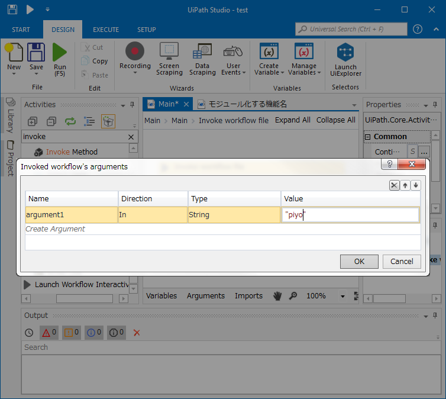Viewport: 446px width, 399px height.
Task: Click the dialog help question button
Action: pos(390,164)
